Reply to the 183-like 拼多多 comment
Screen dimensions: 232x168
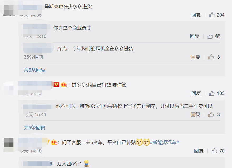tap(196, 93)
